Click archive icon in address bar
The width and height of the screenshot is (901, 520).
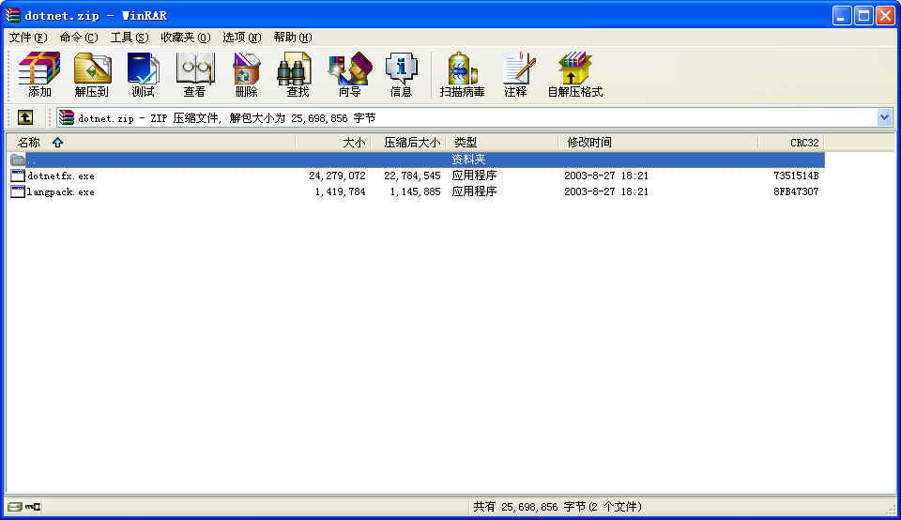(67, 117)
